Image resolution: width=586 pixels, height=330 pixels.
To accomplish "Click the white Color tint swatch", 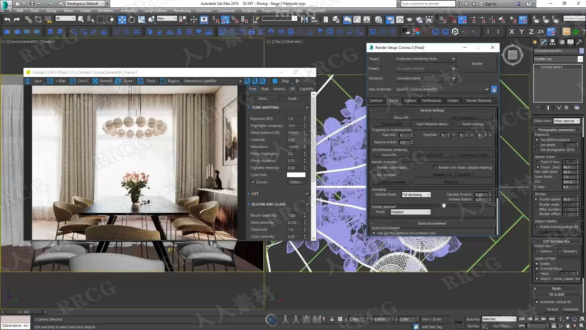I will [296, 175].
